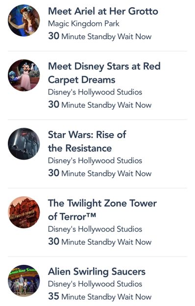The height and width of the screenshot is (306, 195).
Task: Tap the Hollywood Tower Hotel thumbnail
Action: coord(24,212)
